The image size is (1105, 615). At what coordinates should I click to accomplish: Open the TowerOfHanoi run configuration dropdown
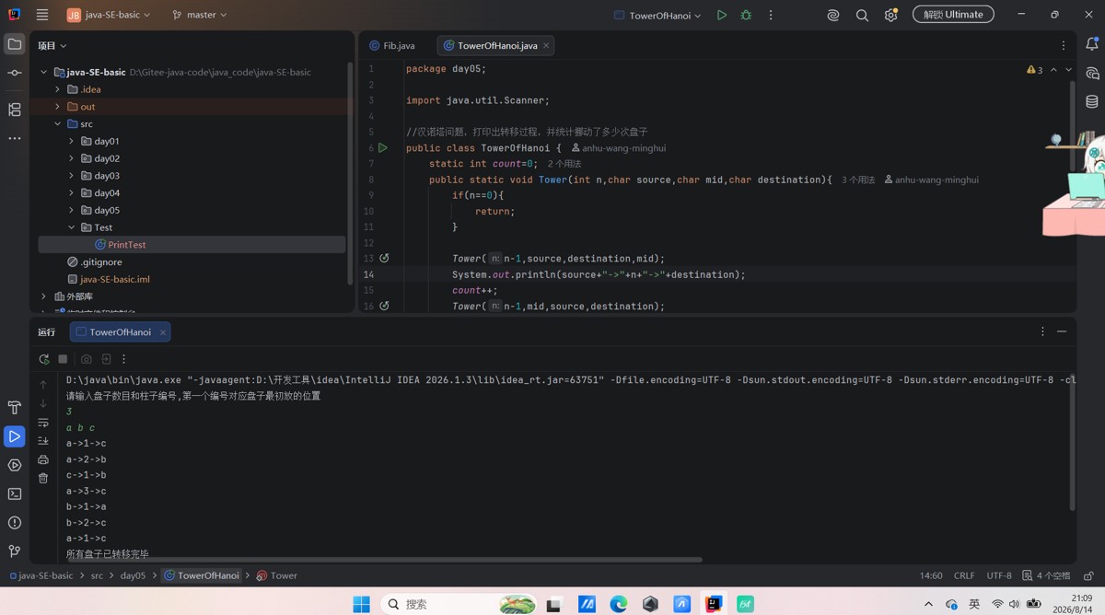657,15
